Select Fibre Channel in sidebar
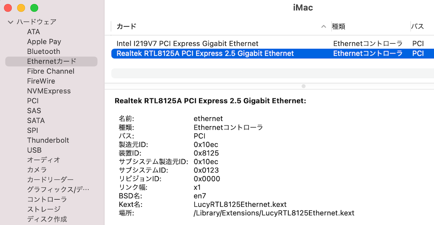The width and height of the screenshot is (434, 225). 51,71
